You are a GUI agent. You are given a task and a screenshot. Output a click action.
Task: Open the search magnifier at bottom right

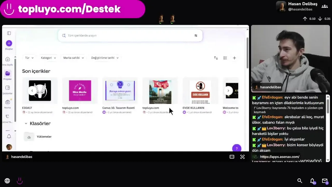pyautogui.click(x=300, y=181)
